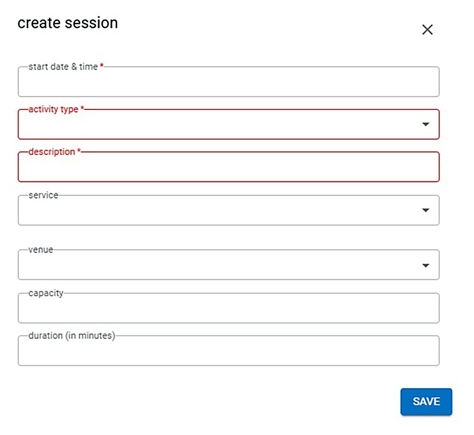Viewport: 474px width, 435px height.
Task: Expand the venue dropdown list
Action: [218, 265]
